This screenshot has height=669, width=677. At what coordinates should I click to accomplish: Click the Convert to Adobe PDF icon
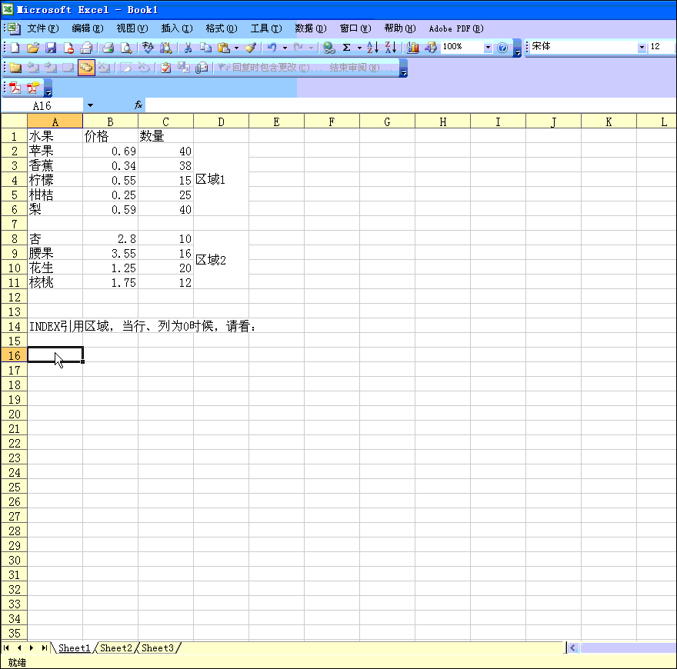click(14, 88)
